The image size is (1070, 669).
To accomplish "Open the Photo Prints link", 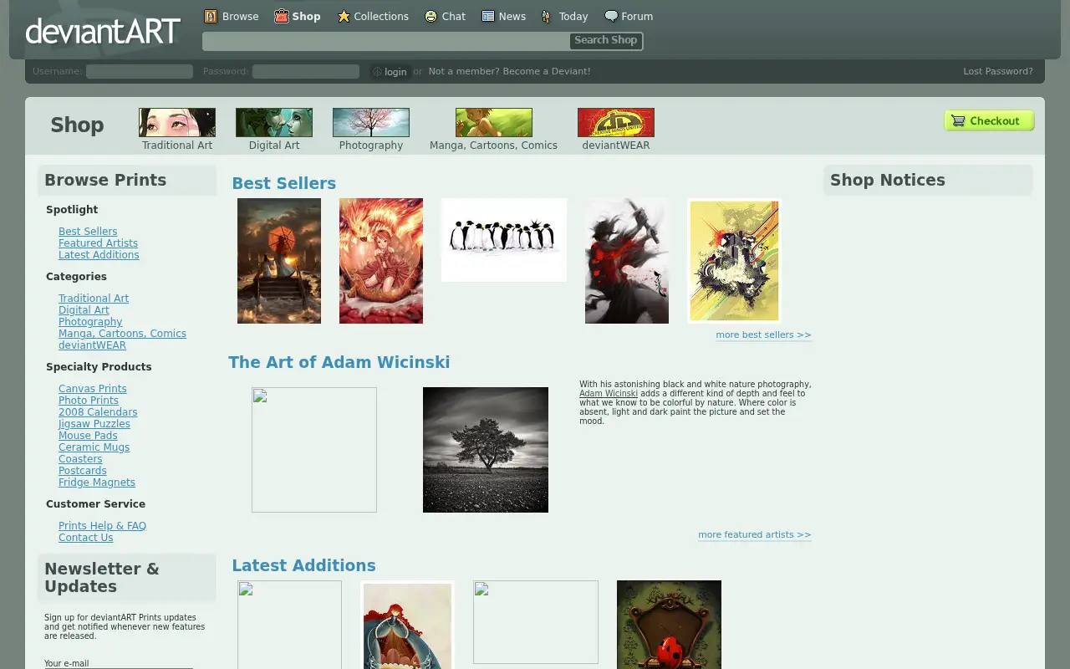I will coord(89,401).
